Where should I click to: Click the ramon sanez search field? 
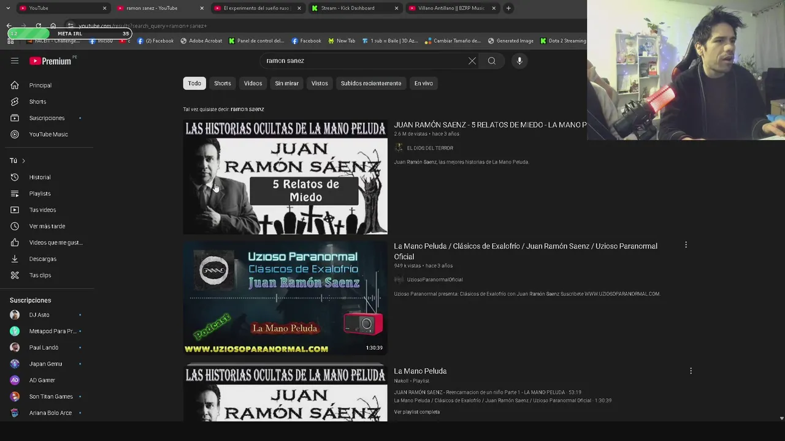click(362, 61)
